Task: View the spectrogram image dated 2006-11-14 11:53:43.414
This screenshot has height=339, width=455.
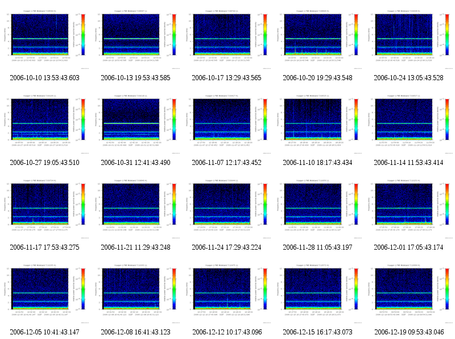Action: 410,123
